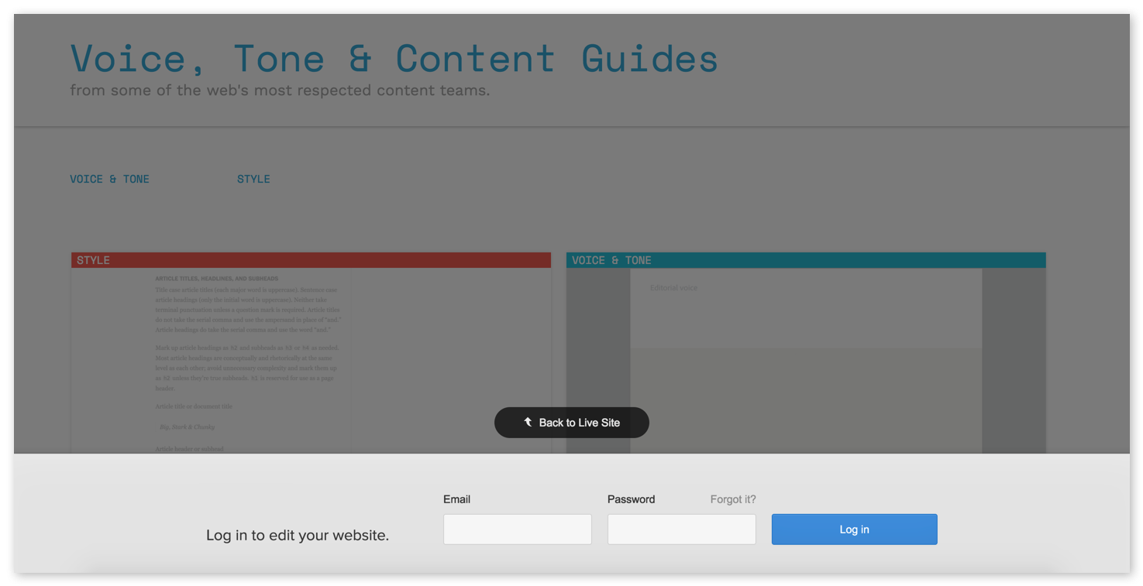Screen dimensions: 1143x586
Task: Open the STYLE navigation item
Action: [x=253, y=179]
